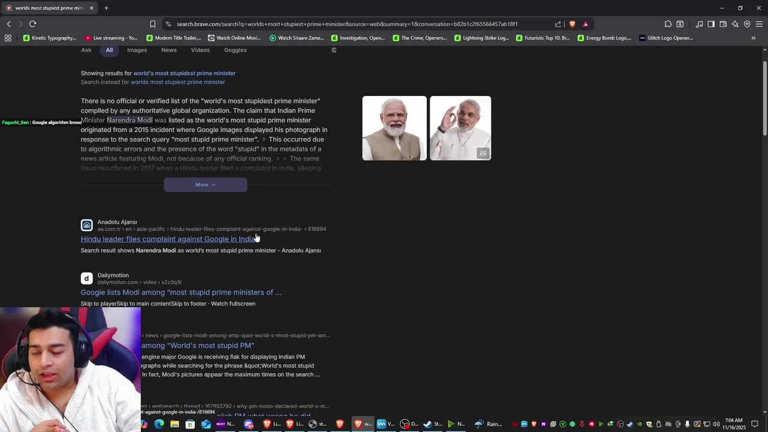Switch to the Ask tab
Screen dimensions: 768x432
[86, 50]
